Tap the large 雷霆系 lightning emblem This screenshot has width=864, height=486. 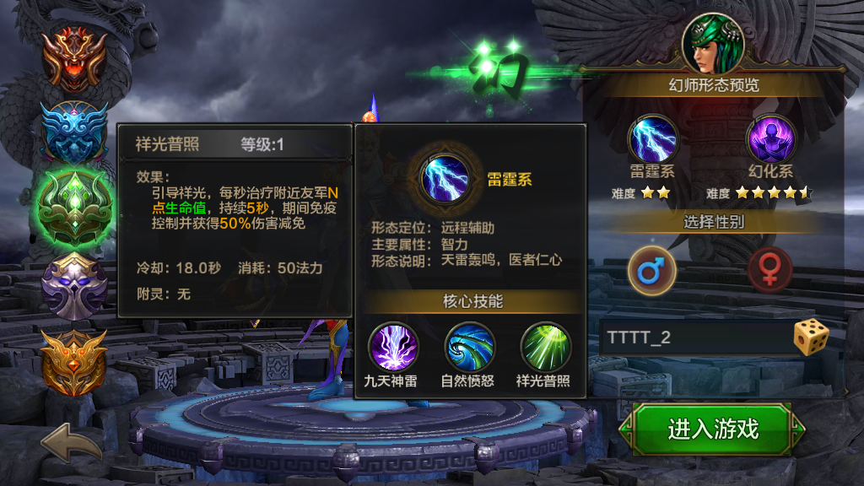(x=445, y=179)
